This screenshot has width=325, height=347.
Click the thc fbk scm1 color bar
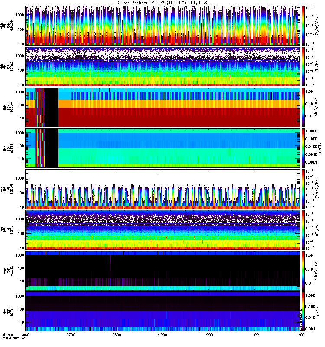tap(303, 311)
